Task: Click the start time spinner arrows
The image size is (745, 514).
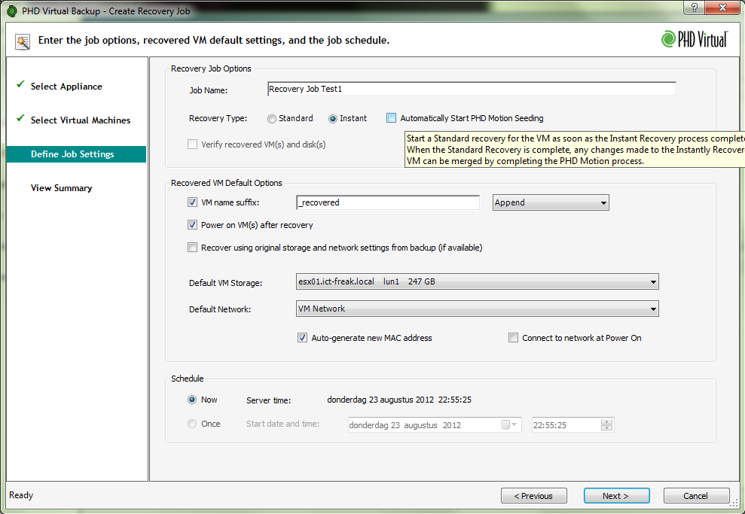Action: [606, 425]
